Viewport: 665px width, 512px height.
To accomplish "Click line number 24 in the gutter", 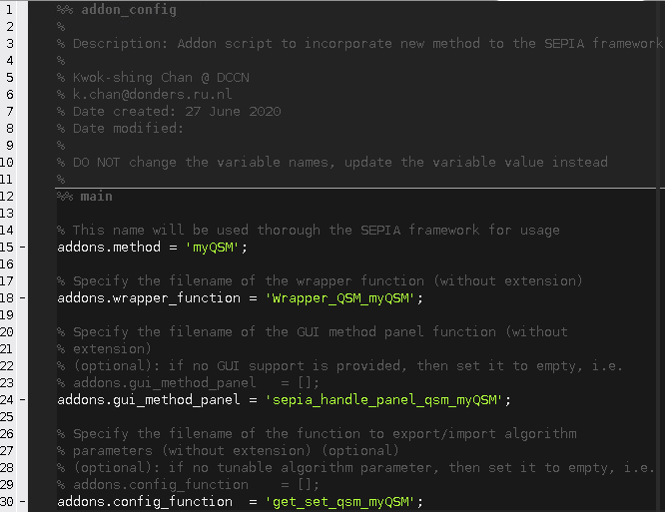I will (x=7, y=399).
